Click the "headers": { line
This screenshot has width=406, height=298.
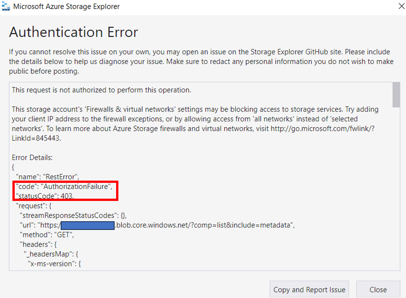[38, 244]
